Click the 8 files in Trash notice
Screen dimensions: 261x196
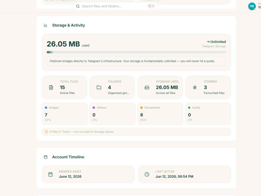click(x=136, y=132)
